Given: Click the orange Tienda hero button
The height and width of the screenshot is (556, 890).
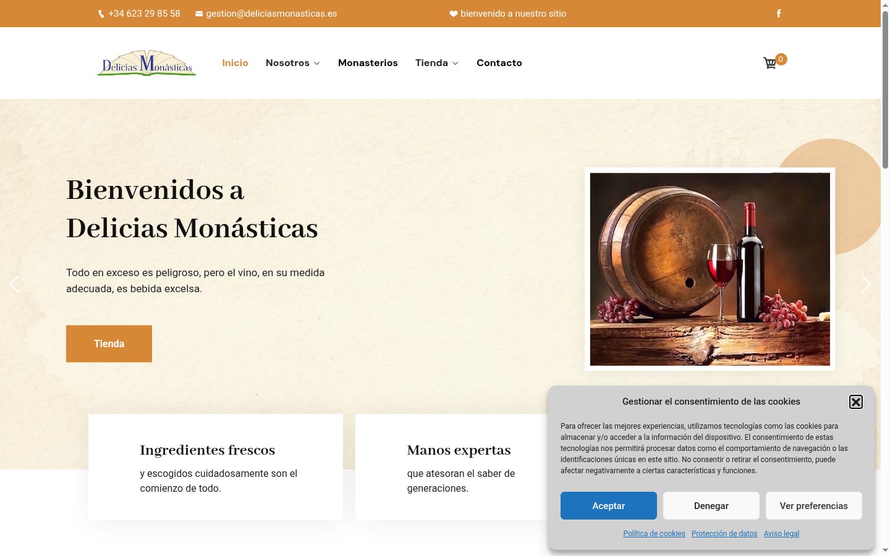Looking at the screenshot, I should click(x=109, y=343).
